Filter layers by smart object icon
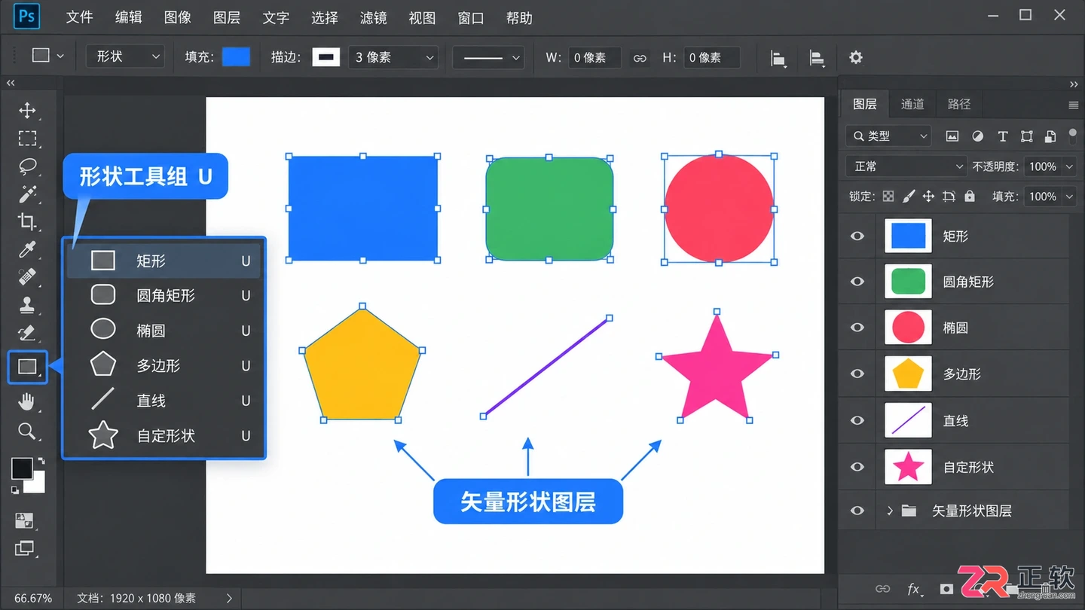The height and width of the screenshot is (610, 1085). 1050,136
